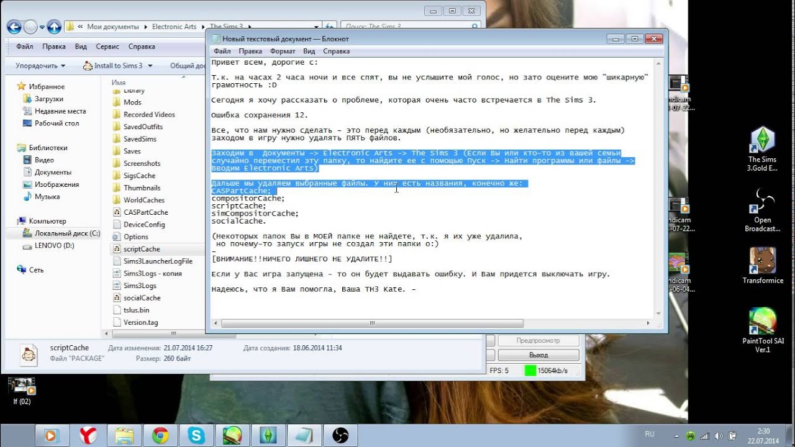Open Transformice desktop shortcut

pos(763,266)
